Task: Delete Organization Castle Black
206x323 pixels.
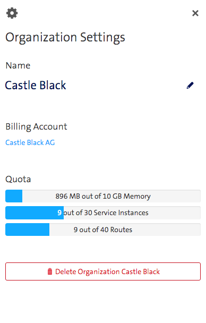Action: click(103, 271)
